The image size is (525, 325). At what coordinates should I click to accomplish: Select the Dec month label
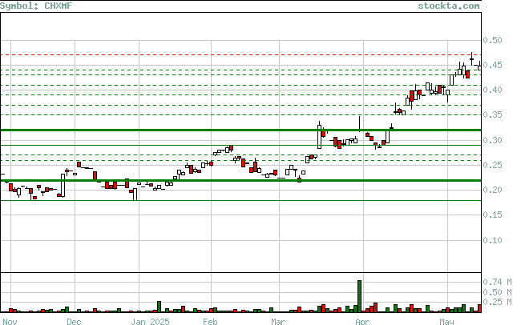point(74,322)
